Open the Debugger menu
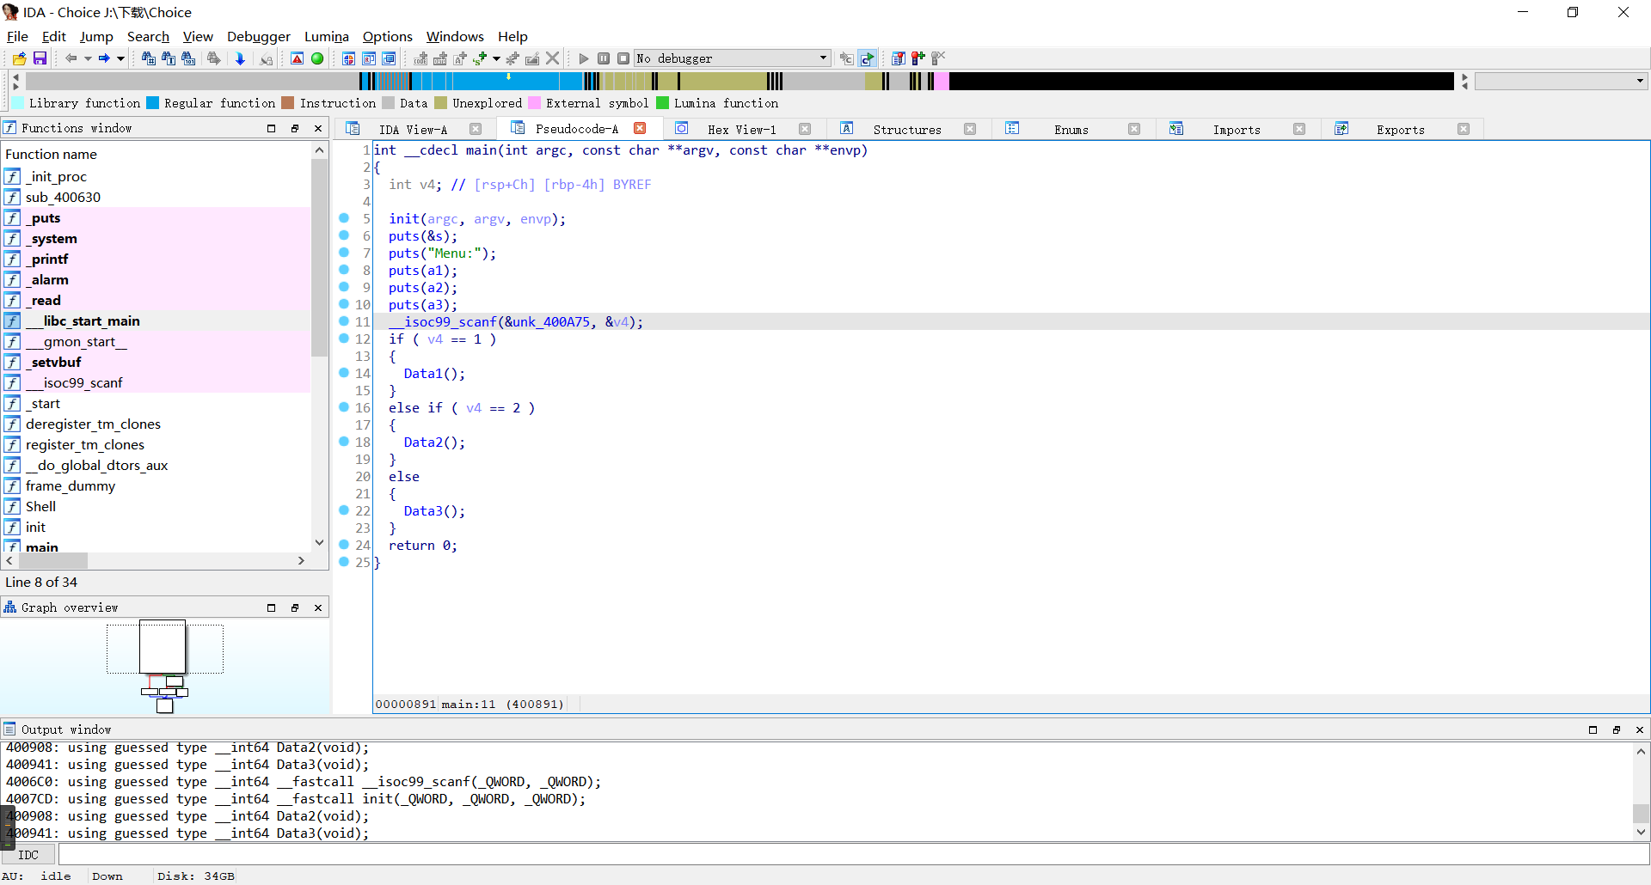This screenshot has height=885, width=1651. (x=258, y=36)
